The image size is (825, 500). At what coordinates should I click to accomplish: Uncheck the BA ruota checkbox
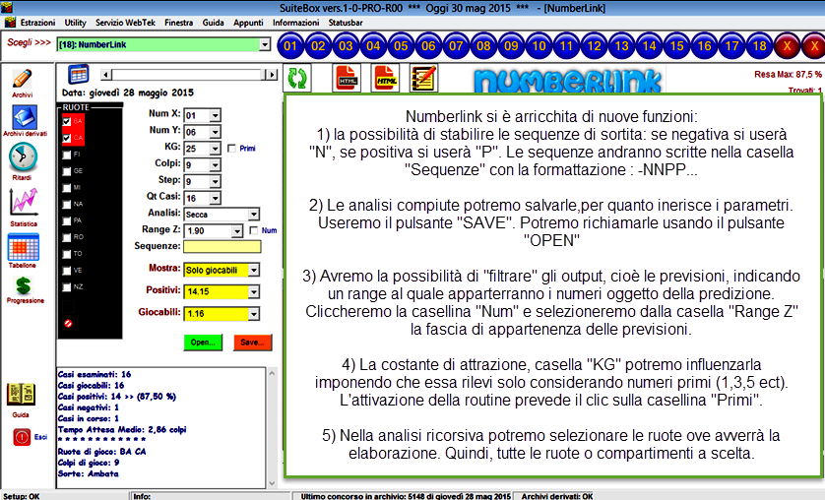point(67,121)
